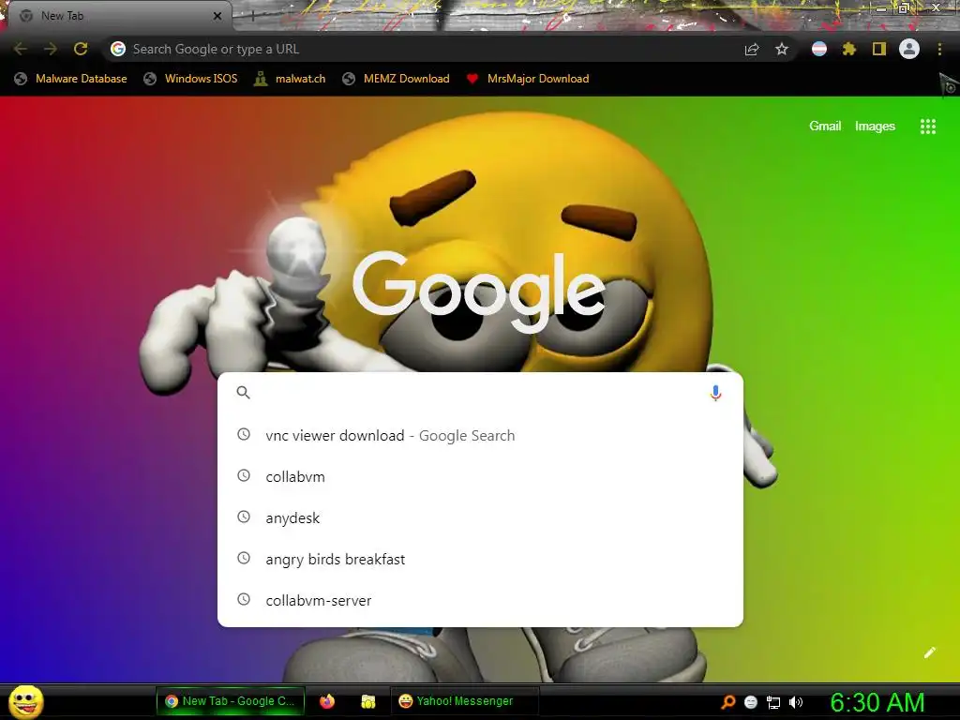Click the Google logo
Screen dimensions: 960x720
[479, 292]
